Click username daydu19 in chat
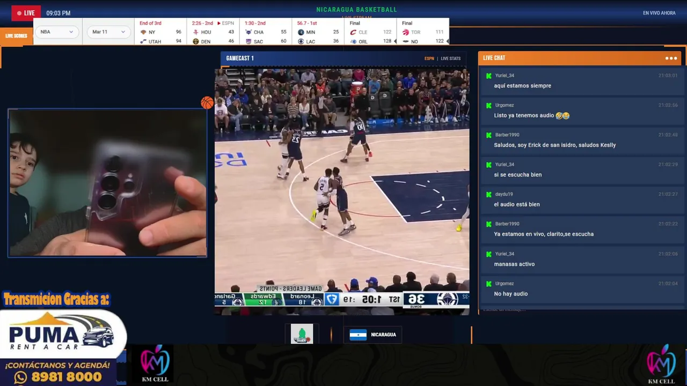This screenshot has width=687, height=386. pos(504,194)
